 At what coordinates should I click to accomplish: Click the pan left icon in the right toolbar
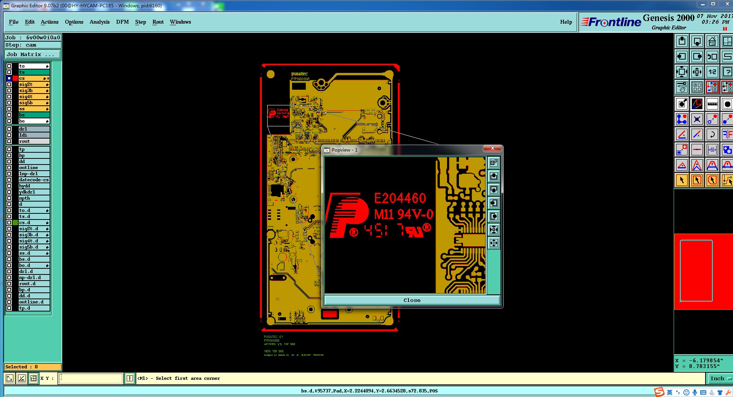[682, 56]
